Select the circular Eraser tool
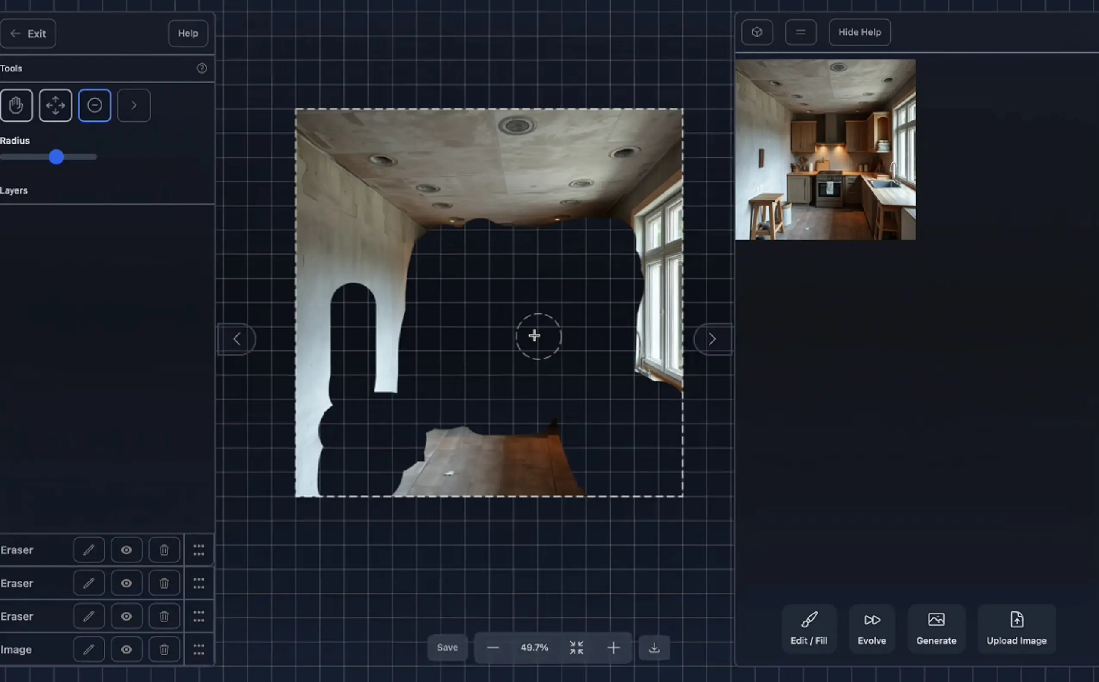The height and width of the screenshot is (682, 1099). (94, 105)
